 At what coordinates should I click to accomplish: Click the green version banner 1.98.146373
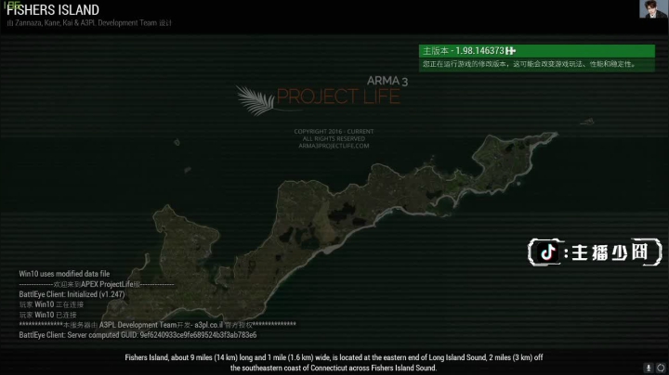(537, 51)
